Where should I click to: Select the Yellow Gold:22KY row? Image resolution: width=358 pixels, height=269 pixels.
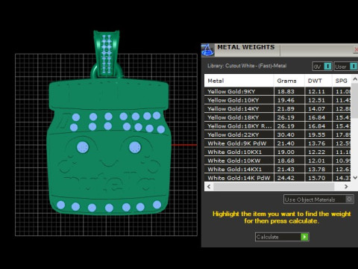pyautogui.click(x=277, y=134)
